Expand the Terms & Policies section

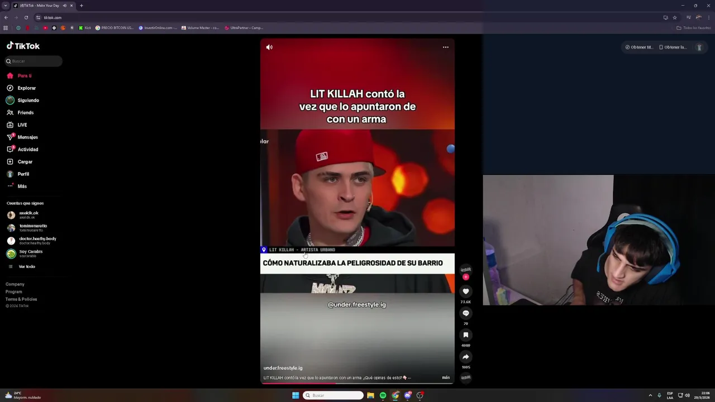point(21,299)
